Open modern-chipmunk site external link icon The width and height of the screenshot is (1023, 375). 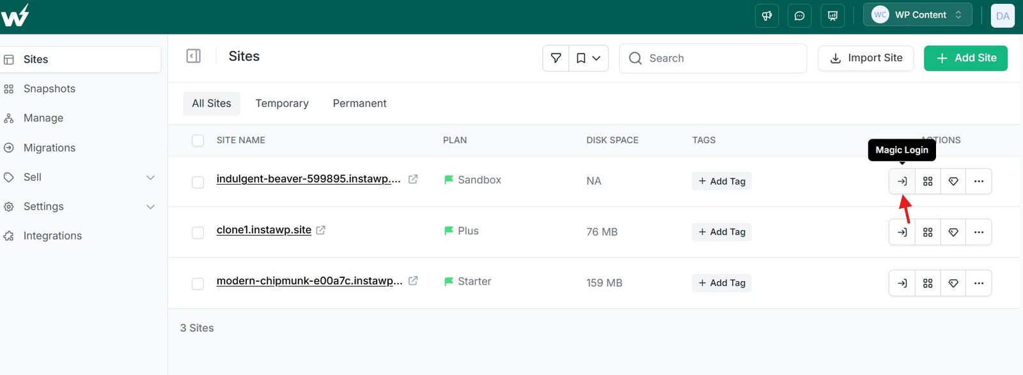coord(413,280)
